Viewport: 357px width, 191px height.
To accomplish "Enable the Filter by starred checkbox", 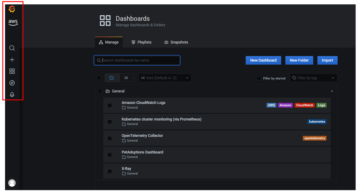I will pyautogui.click(x=259, y=78).
